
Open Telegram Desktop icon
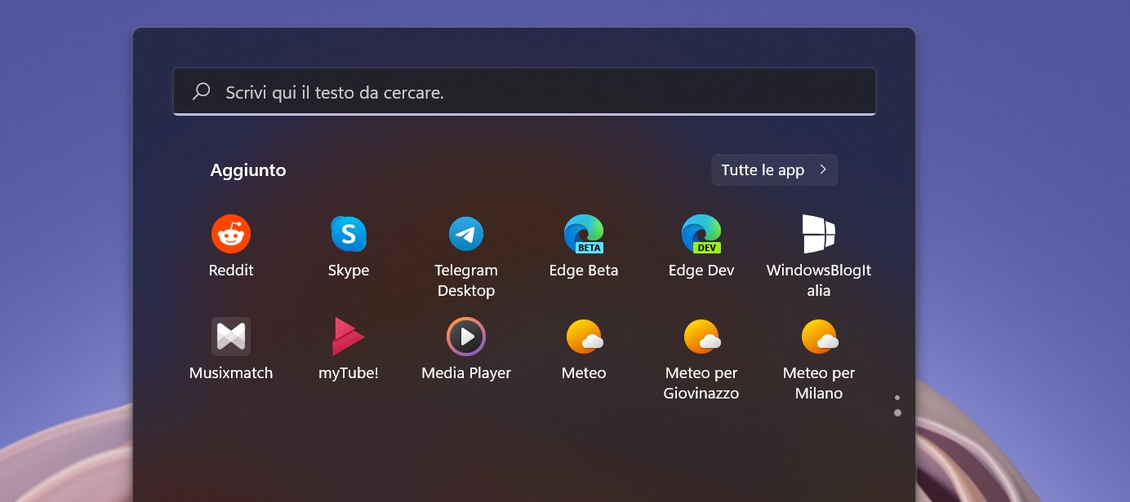[x=466, y=235]
